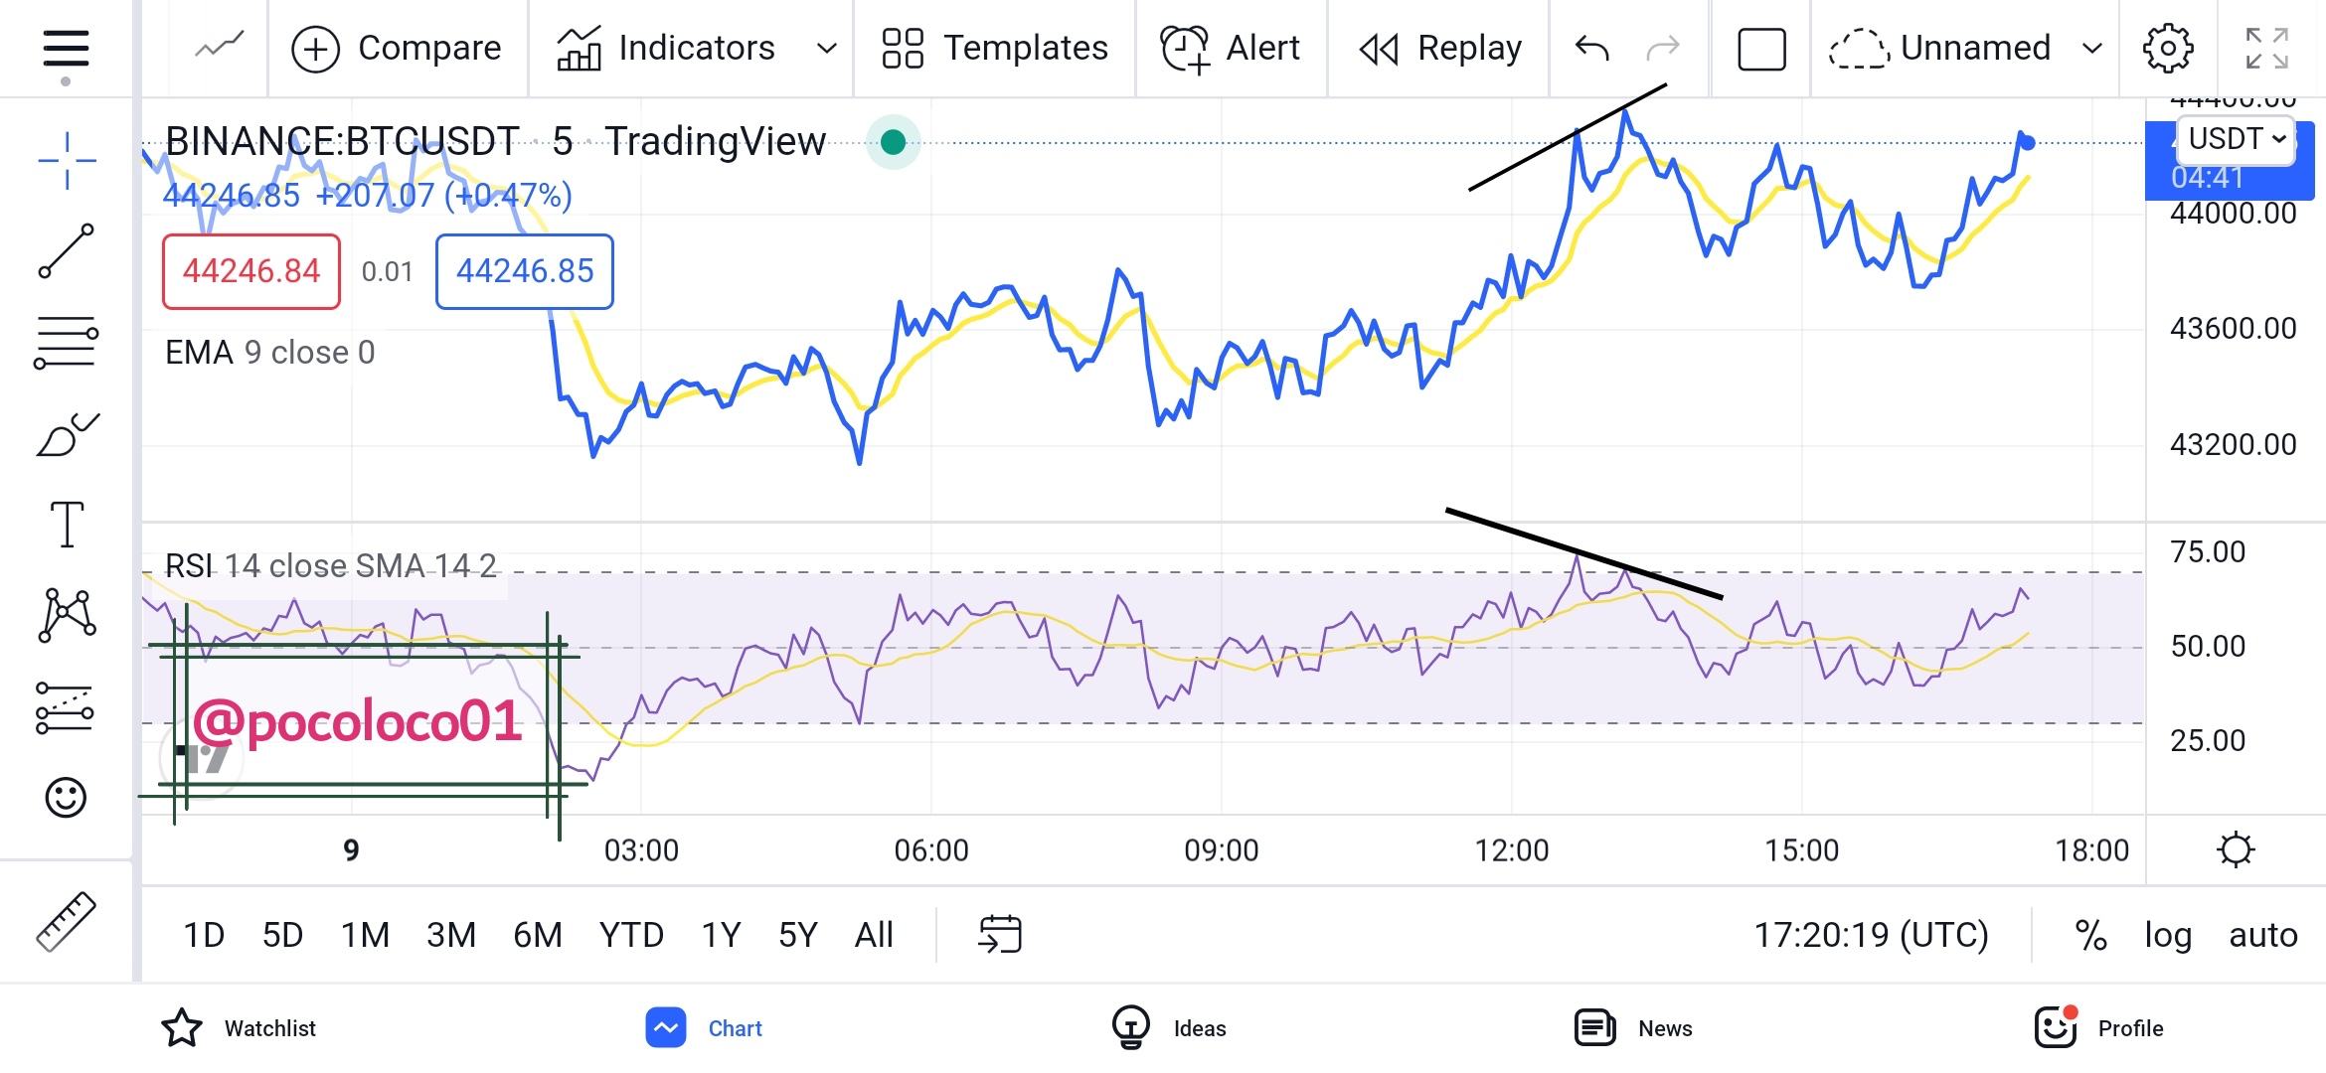Select the 1M time range

(x=365, y=935)
